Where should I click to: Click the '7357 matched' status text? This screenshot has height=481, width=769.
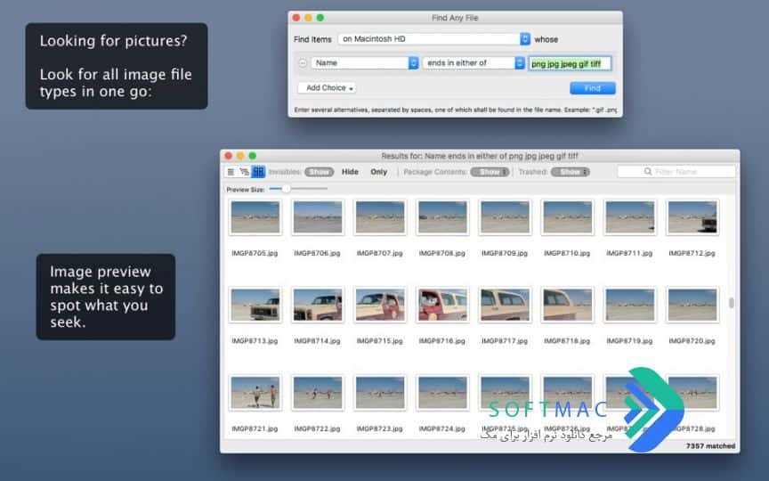710,445
